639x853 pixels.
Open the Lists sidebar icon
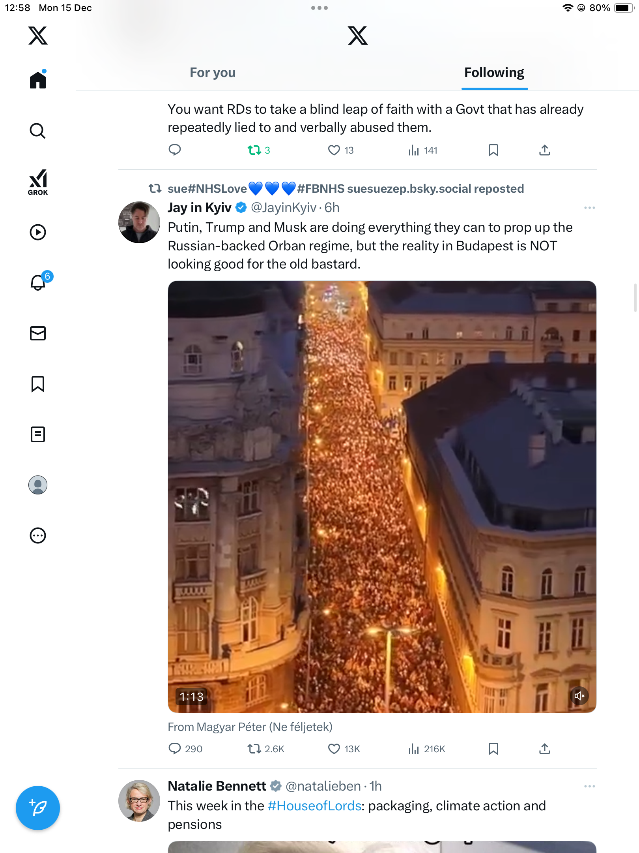point(38,434)
